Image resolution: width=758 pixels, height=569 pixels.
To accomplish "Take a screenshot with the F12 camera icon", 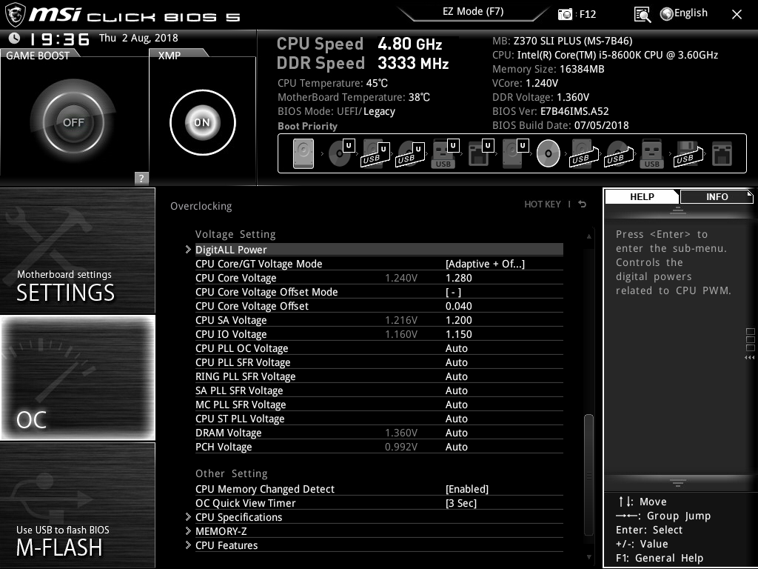I will coord(565,15).
